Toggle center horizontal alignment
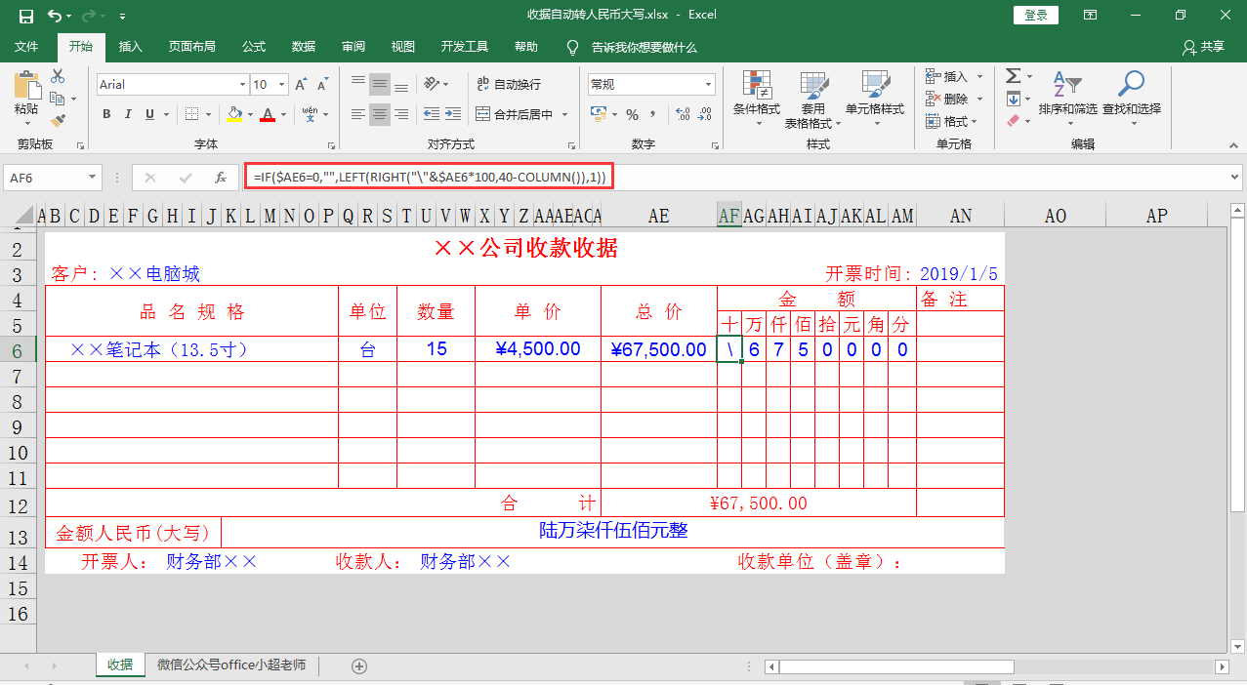The width and height of the screenshot is (1247, 685). [x=380, y=114]
